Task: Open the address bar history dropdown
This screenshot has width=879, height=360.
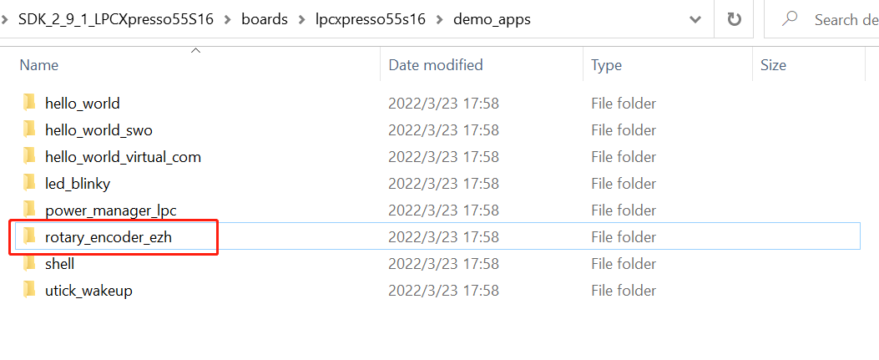Action: tap(695, 19)
